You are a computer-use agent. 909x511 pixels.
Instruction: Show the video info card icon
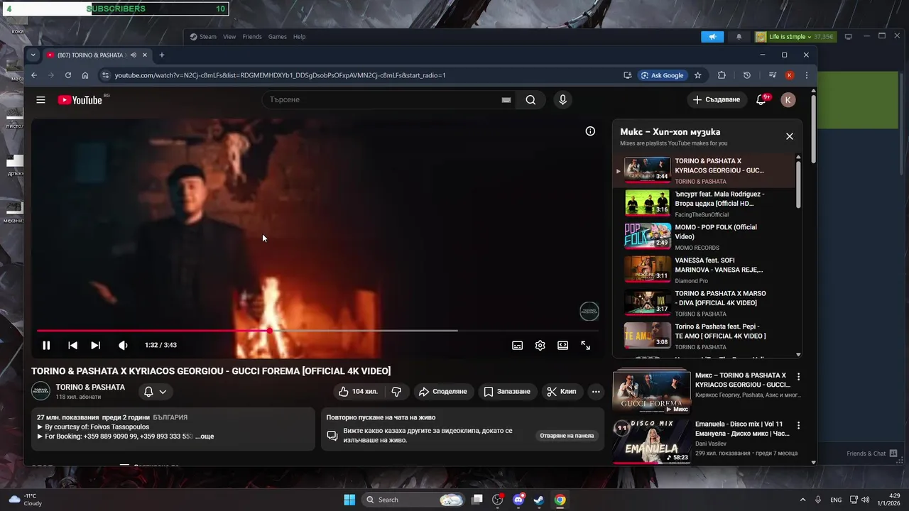[x=589, y=131]
